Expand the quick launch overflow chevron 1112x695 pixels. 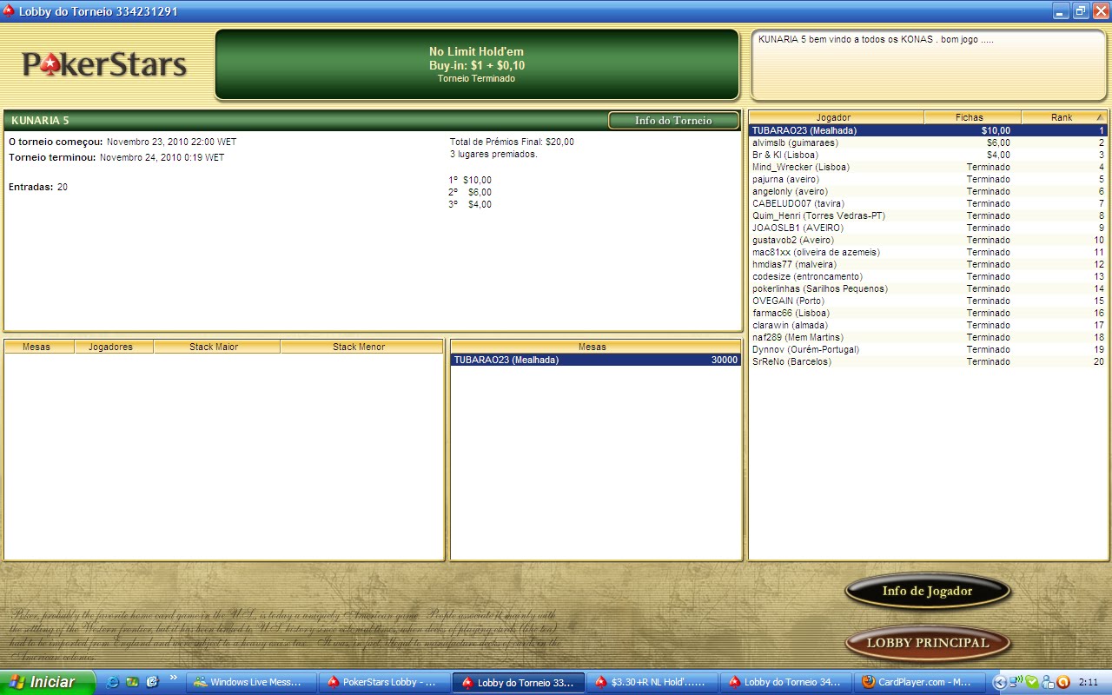[173, 678]
